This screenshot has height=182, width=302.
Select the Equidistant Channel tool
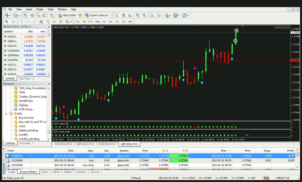click(x=41, y=22)
